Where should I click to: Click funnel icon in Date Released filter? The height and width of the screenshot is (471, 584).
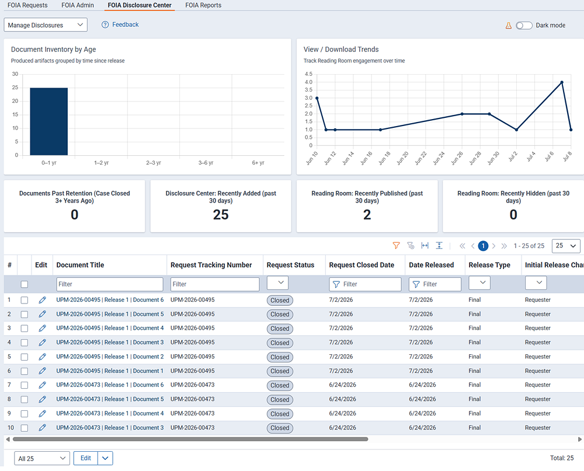[416, 284]
